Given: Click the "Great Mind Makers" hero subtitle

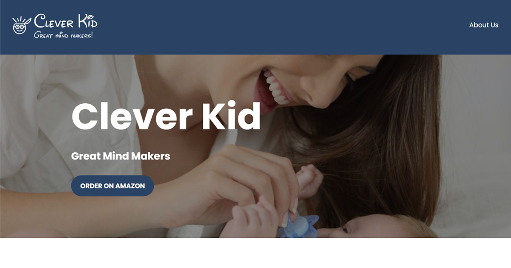Looking at the screenshot, I should [x=121, y=156].
